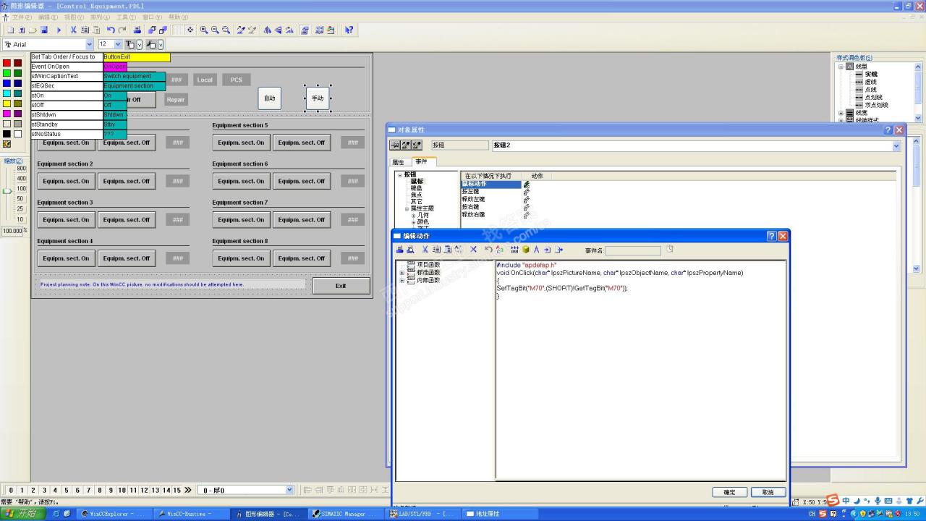The image size is (926, 521).
Task: Click the Rotate object icon
Action: point(289,30)
